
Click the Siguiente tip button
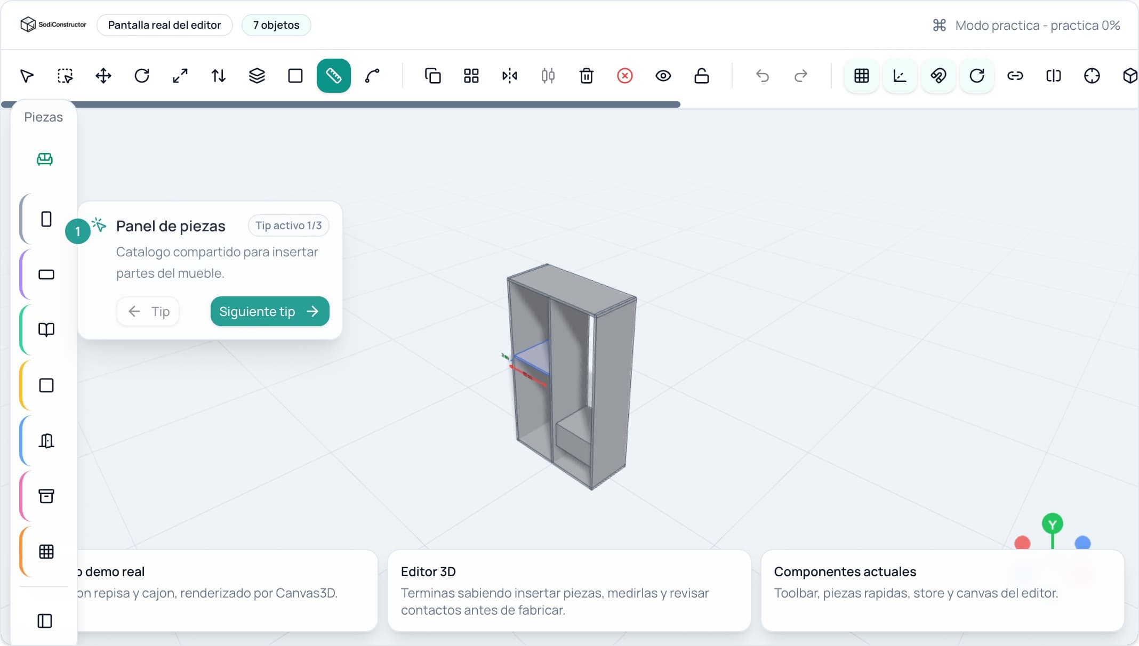click(x=270, y=311)
